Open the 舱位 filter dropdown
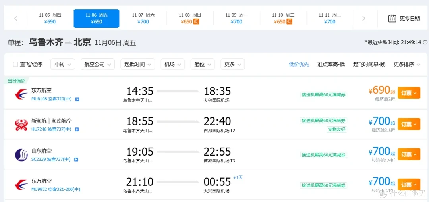 [203, 64]
